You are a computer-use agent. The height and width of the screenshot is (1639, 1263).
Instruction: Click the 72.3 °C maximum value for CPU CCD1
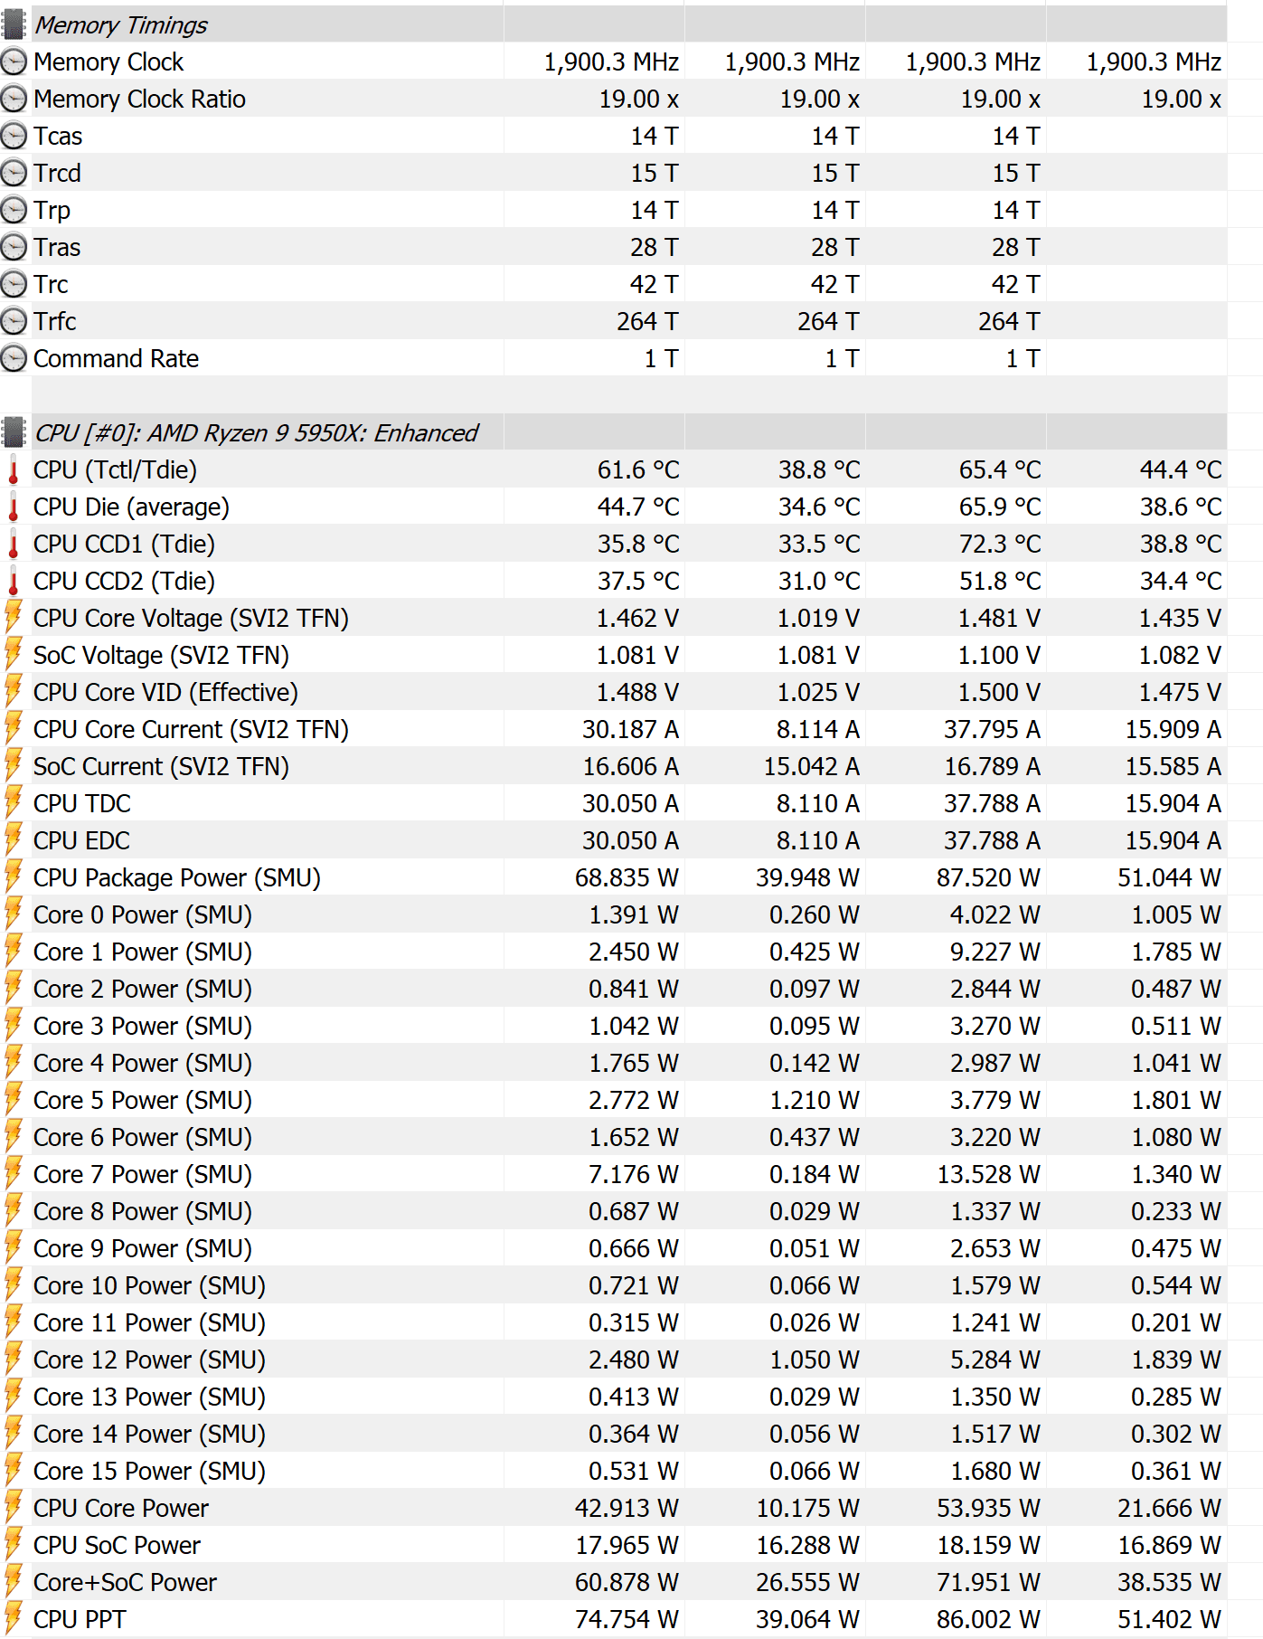(x=1000, y=545)
